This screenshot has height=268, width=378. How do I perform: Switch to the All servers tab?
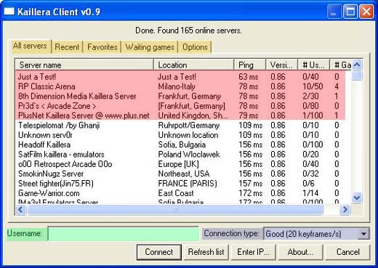point(31,46)
